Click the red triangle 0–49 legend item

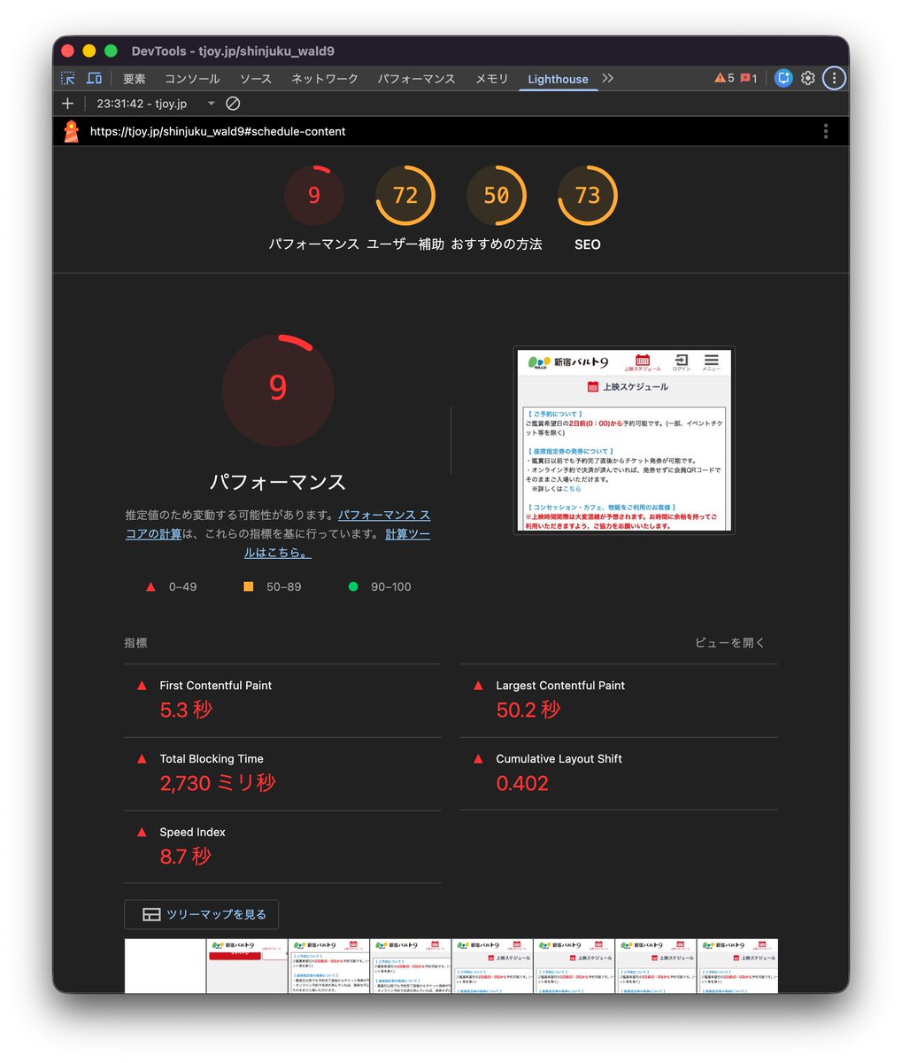[172, 586]
